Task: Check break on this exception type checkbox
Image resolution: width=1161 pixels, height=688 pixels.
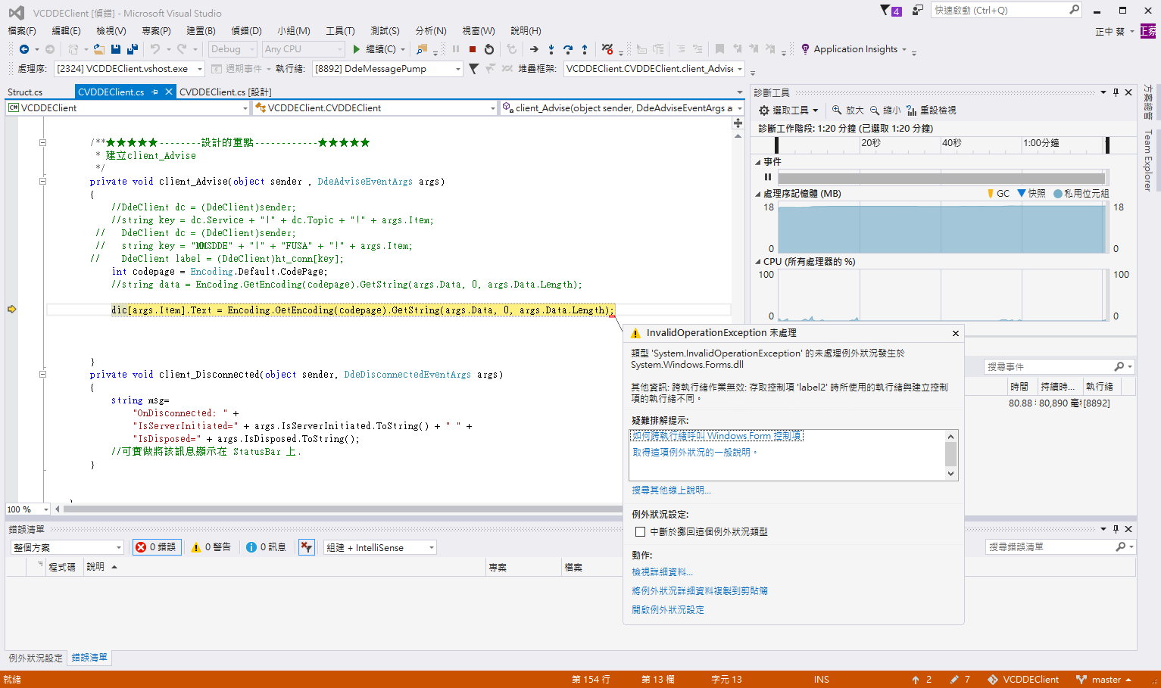Action: (641, 532)
